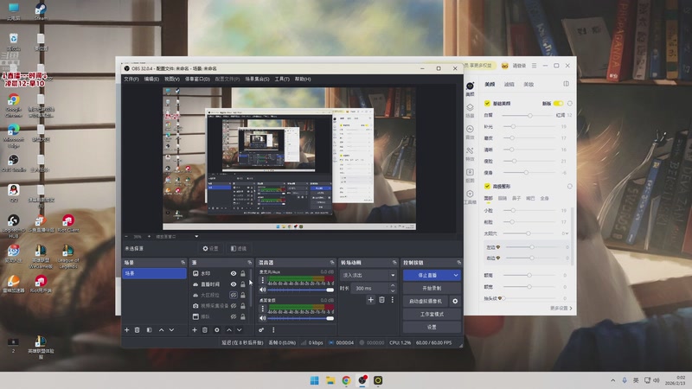This screenshot has width=692, height=389.
Task: Click the 启动虚拟摄像机 button
Action: pos(426,301)
